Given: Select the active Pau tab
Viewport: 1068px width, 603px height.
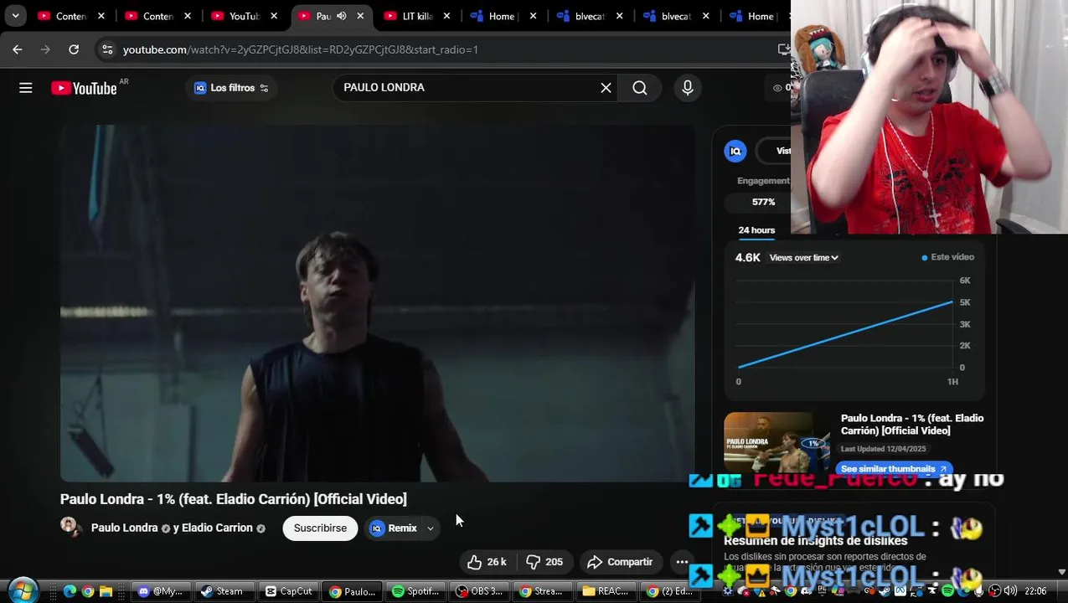Looking at the screenshot, I should [x=323, y=16].
